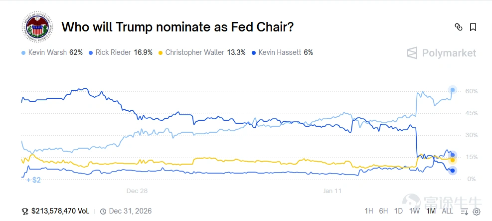Open chart settings gear icon
Viewport: 492px width, 221px height.
tap(477, 211)
